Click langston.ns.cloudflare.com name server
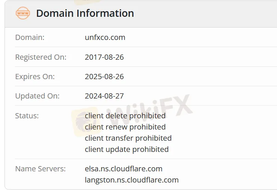The width and height of the screenshot is (277, 190). pos(132,180)
